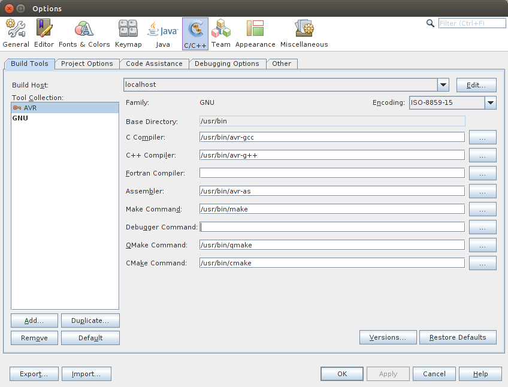Select the C/C++ options category

click(x=195, y=34)
